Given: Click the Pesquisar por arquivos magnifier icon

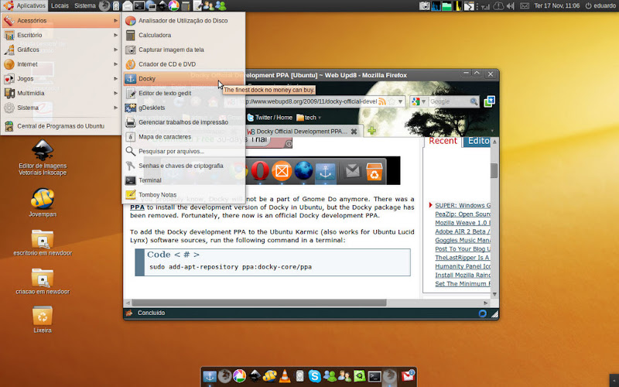Looking at the screenshot, I should click(130, 151).
